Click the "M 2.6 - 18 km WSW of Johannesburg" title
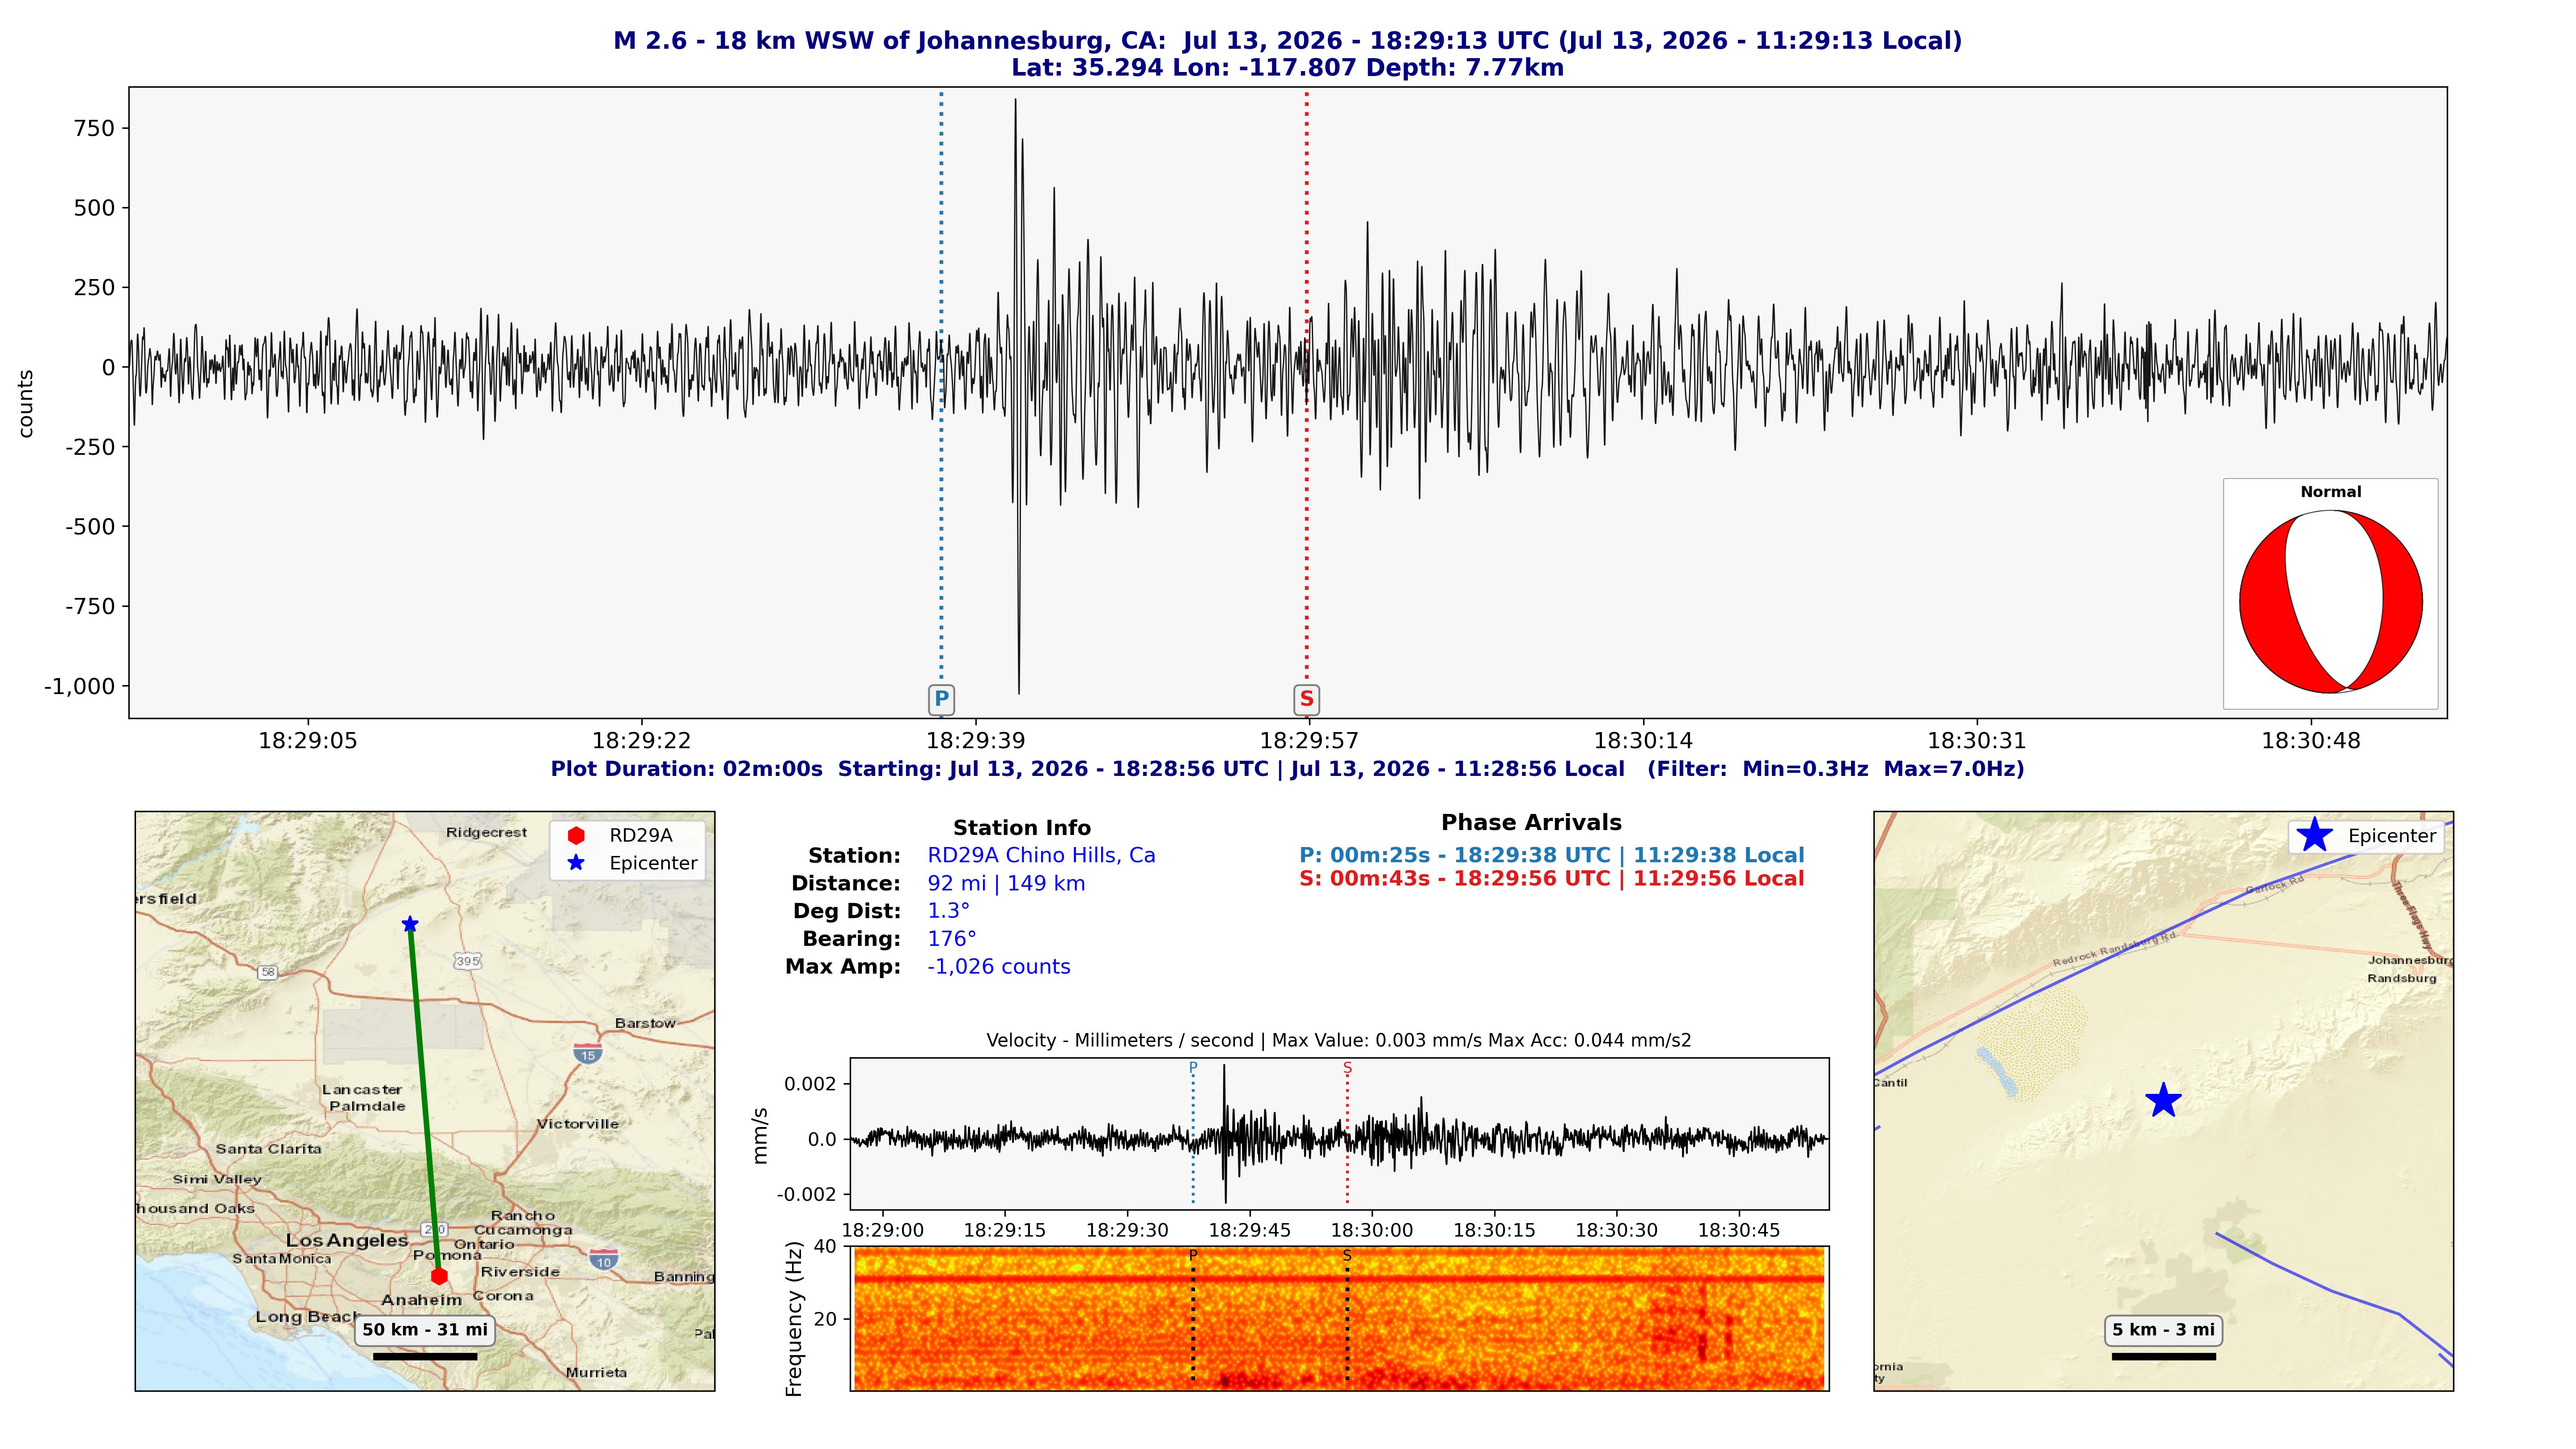This screenshot has height=1449, width=2576. click(x=1288, y=41)
